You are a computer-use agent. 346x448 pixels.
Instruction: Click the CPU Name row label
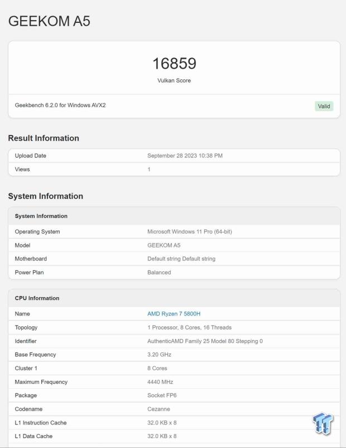tap(22, 314)
